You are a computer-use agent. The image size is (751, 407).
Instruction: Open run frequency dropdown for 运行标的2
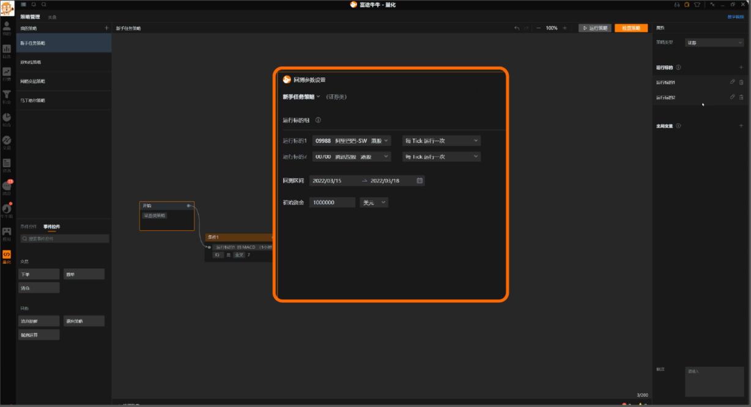click(x=442, y=156)
